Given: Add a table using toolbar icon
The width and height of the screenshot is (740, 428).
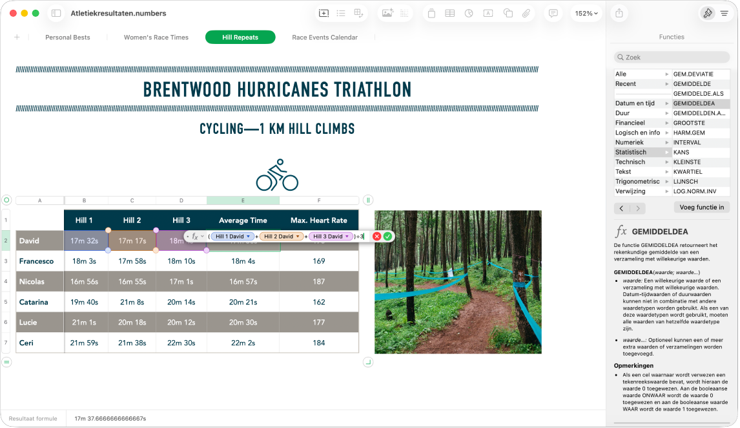Looking at the screenshot, I should tap(450, 13).
